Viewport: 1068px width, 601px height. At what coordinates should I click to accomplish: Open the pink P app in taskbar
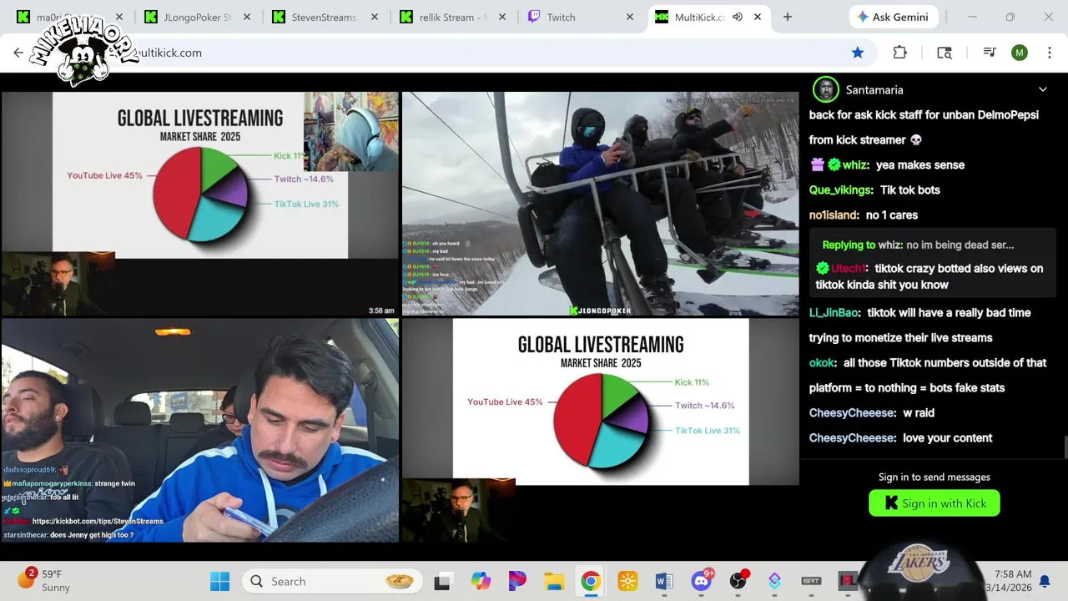517,581
